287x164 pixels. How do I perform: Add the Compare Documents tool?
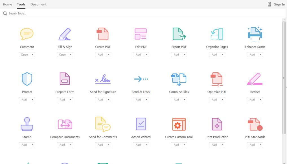click(x=62, y=145)
